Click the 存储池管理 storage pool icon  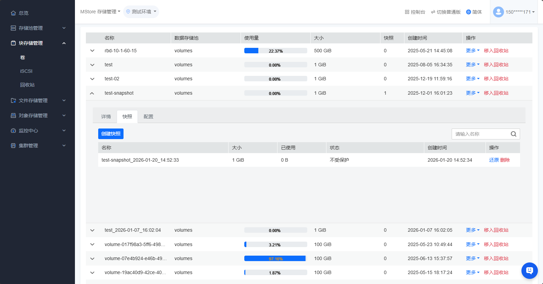coord(13,28)
